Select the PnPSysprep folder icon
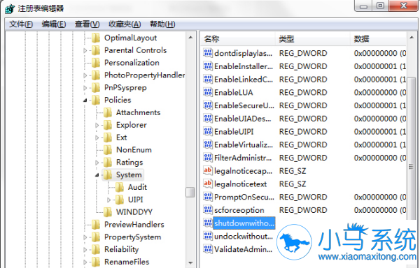420x268 pixels. 96,87
